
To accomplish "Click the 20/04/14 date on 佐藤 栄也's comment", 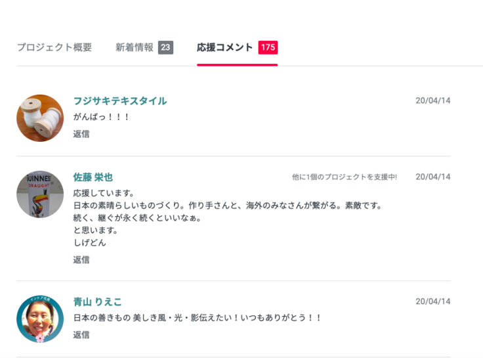I will 433,177.
